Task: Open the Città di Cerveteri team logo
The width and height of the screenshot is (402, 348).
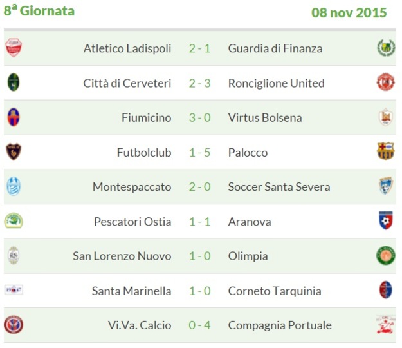Action: [14, 82]
